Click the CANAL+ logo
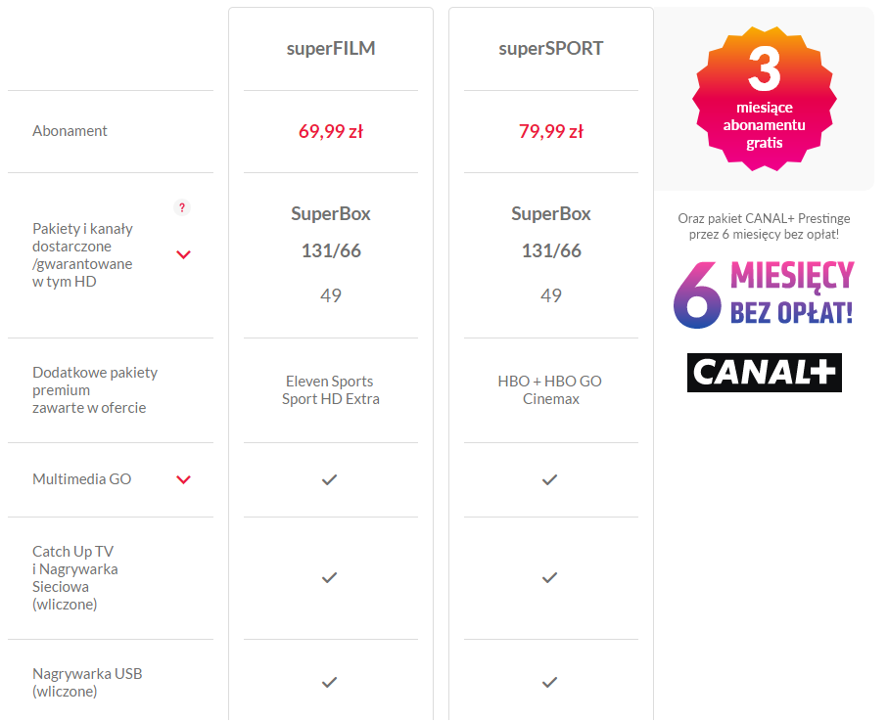The width and height of the screenshot is (888, 721). (765, 373)
